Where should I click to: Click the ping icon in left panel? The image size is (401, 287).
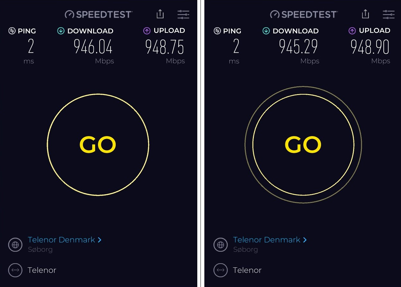click(x=12, y=31)
